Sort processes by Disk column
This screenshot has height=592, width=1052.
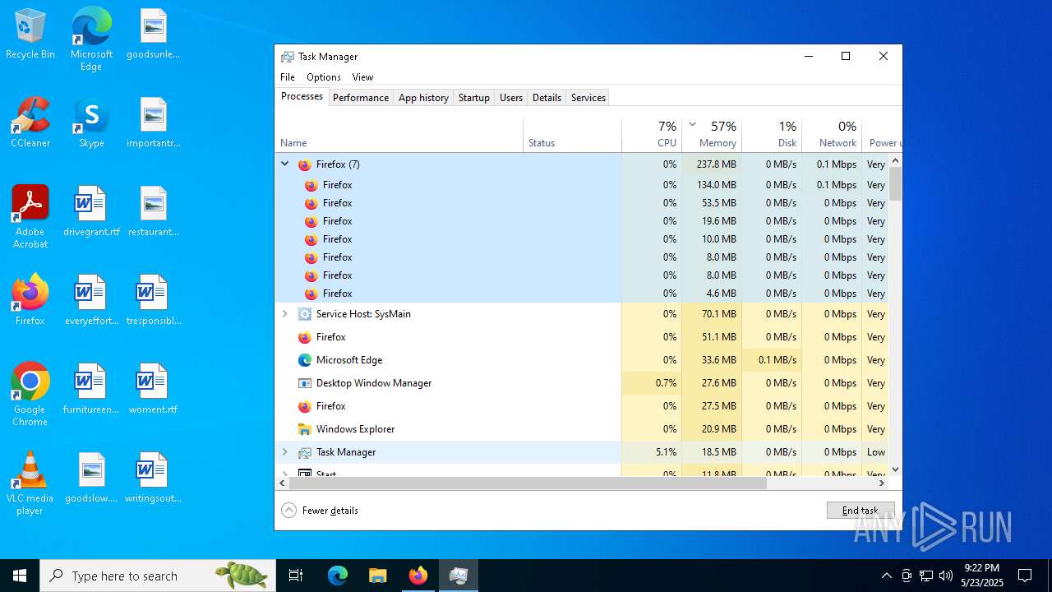(772, 136)
